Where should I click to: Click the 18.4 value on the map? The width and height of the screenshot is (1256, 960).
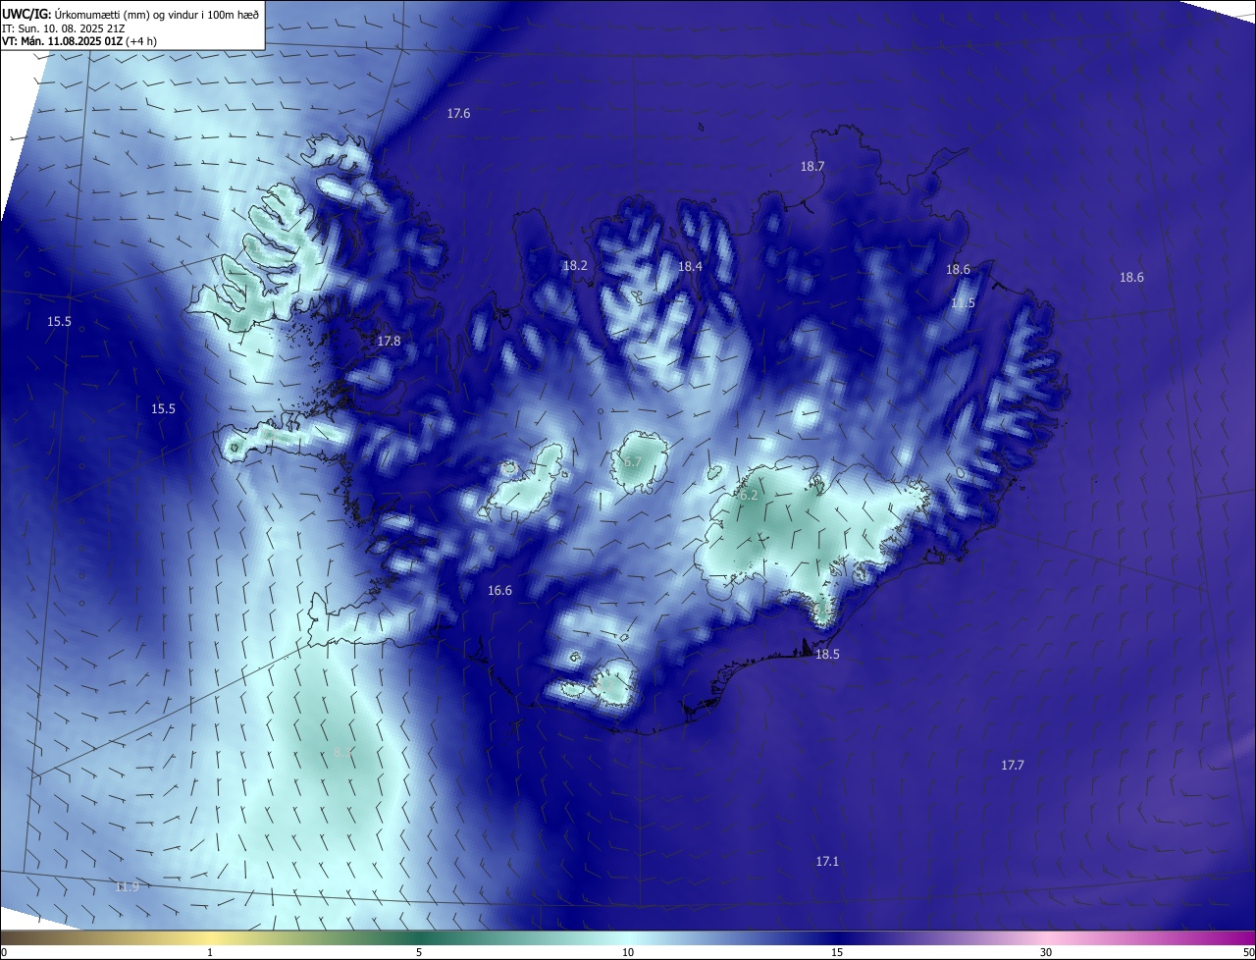coord(691,267)
